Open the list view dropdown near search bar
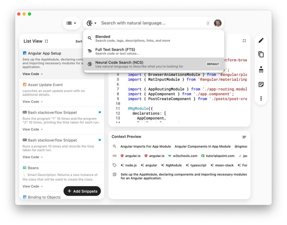287x225 pixels. [71, 23]
